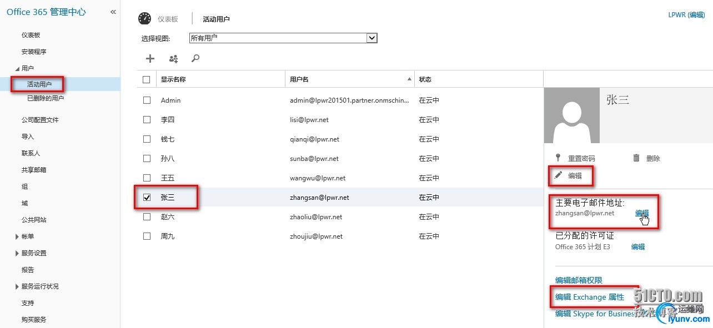Image resolution: width=713 pixels, height=328 pixels.
Task: Open 支持 in the sidebar
Action: [28, 303]
